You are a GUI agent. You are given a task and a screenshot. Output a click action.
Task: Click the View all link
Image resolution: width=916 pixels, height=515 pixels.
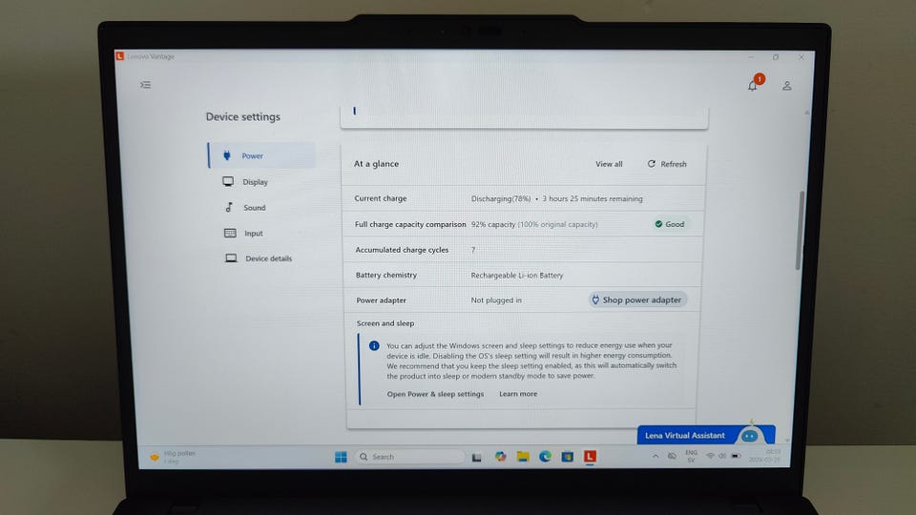pyautogui.click(x=609, y=164)
